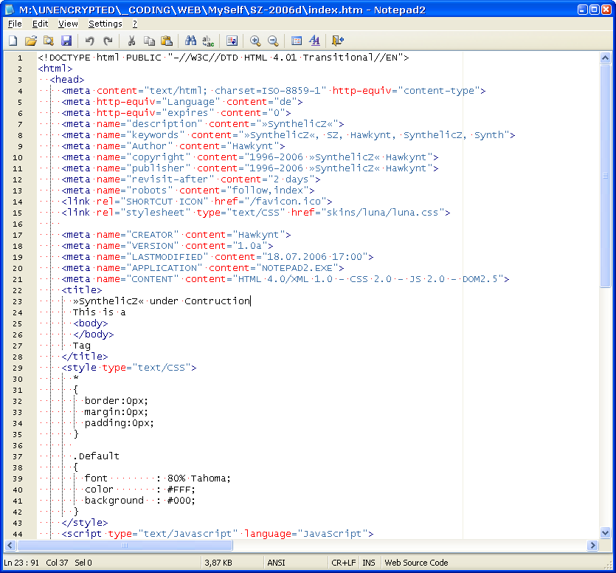Click the "CR+LF" line ending status

343,563
